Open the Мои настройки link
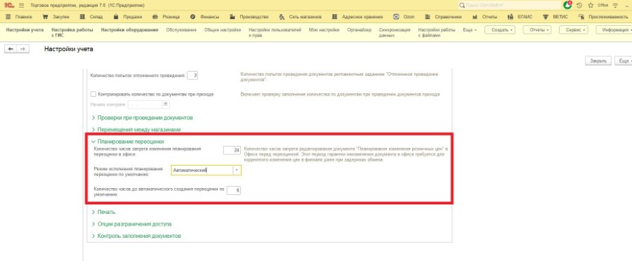Screen dimensions: 632x261 click(324, 30)
